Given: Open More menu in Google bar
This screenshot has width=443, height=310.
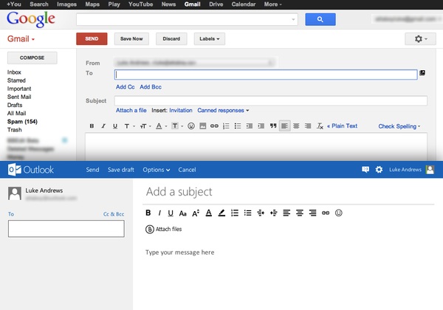Looking at the screenshot, I should (273, 4).
